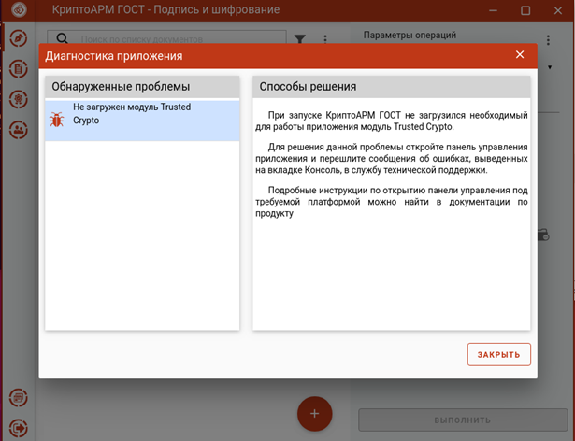Open the sign-and-encrypt pen icon in the sidebar
This screenshot has width=575, height=441.
pos(19,38)
